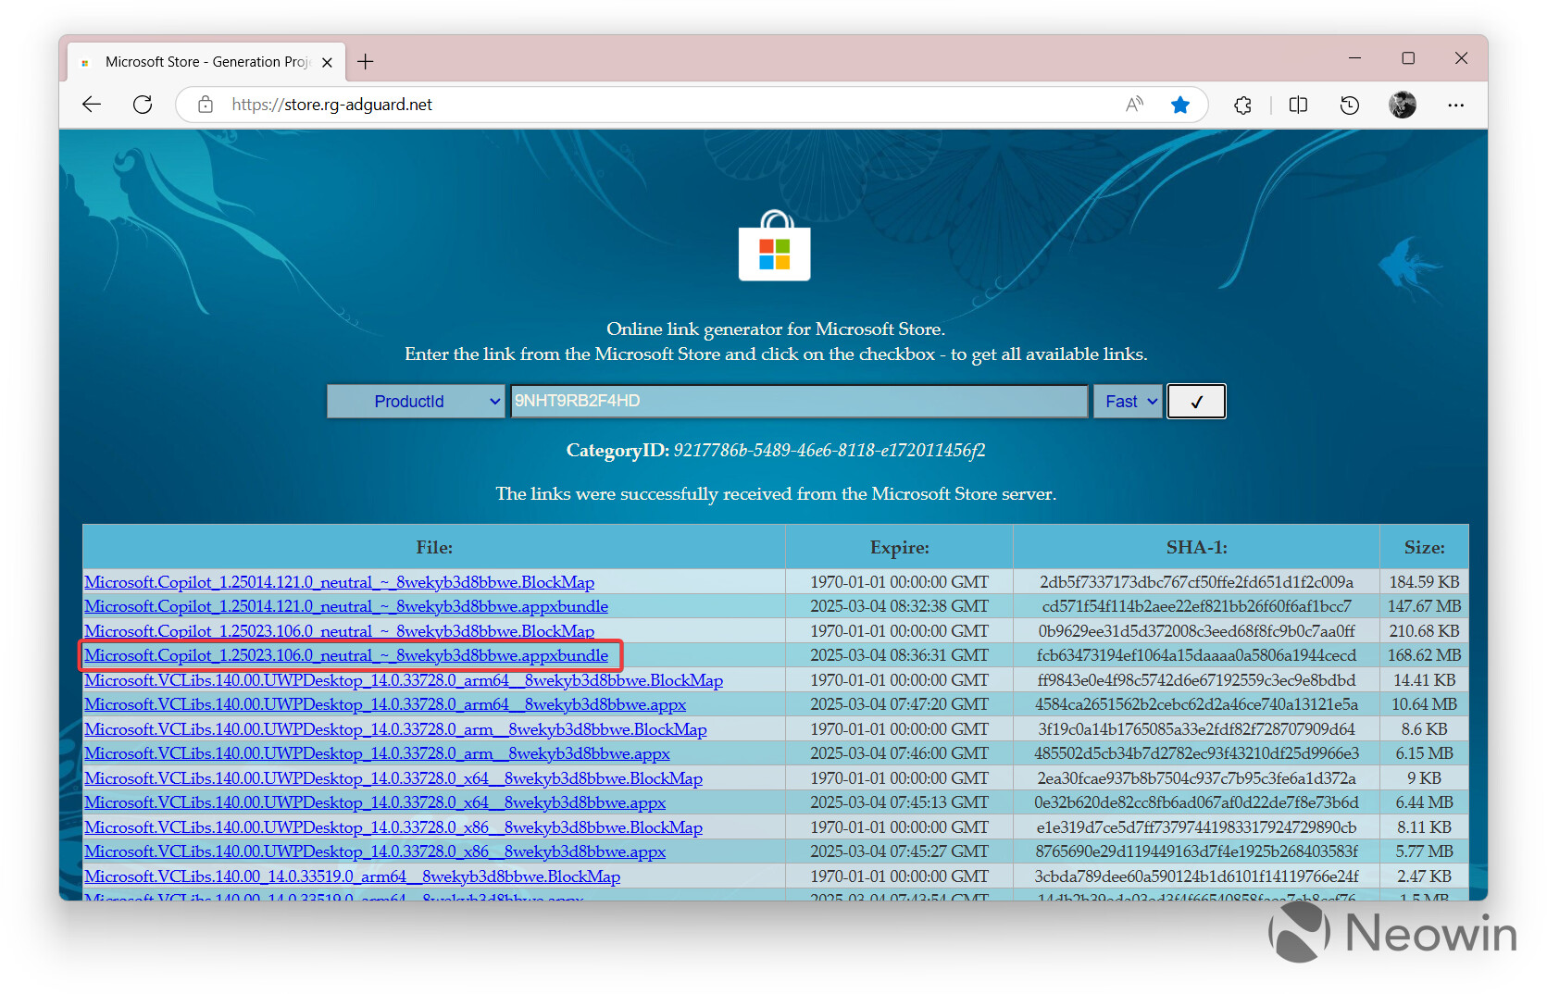Download Microsoft.Copilot_1.25014.121.0 appxbundle
1547x994 pixels.
tap(346, 606)
